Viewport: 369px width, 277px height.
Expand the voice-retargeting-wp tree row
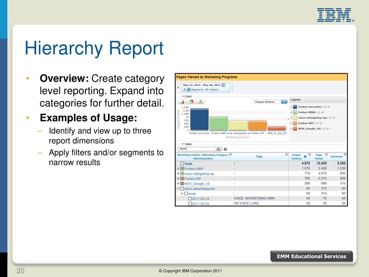pyautogui.click(x=178, y=173)
